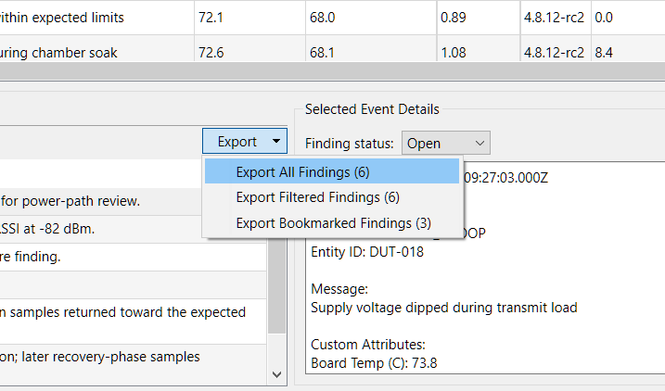Image resolution: width=665 pixels, height=391 pixels.
Task: Choose Export All Findings (6)
Action: point(332,171)
